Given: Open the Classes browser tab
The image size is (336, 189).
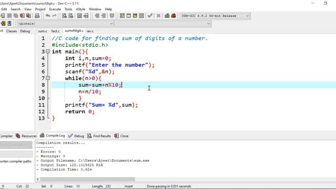Looking at the screenshot, I should [x=12, y=31].
